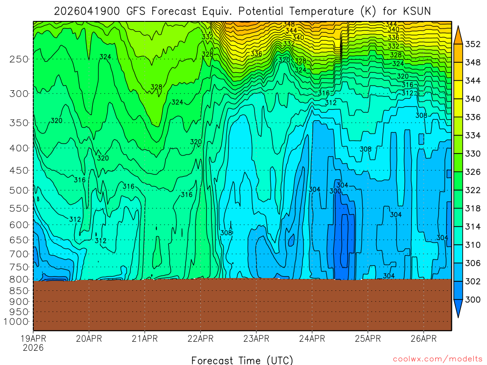Click the year 2026 under the 19APR label
The width and height of the screenshot is (487, 365).
(33, 347)
